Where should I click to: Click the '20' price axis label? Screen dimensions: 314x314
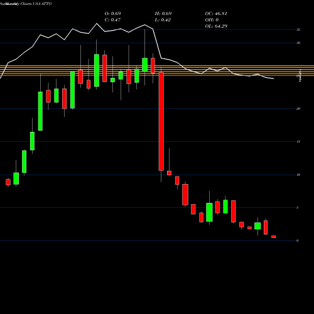click(x=298, y=109)
